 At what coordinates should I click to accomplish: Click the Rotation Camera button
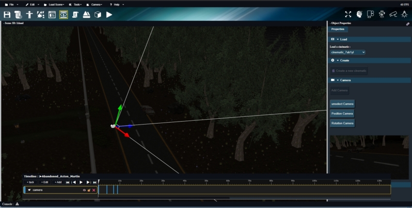point(342,123)
